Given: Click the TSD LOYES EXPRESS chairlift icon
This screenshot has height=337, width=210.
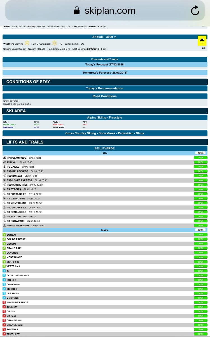Looking at the screenshot, I should point(4,180).
